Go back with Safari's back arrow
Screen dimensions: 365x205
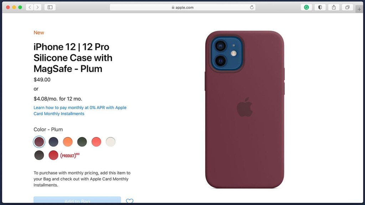[x=30, y=7]
